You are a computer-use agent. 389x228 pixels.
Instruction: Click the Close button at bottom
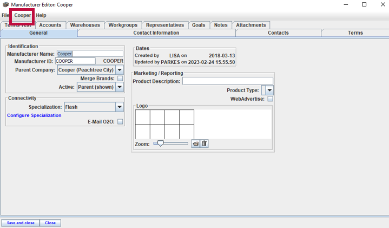point(50,223)
